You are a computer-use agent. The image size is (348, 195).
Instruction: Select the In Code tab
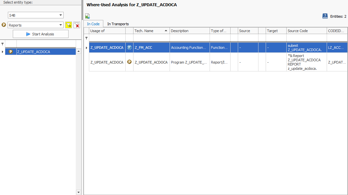tap(93, 24)
